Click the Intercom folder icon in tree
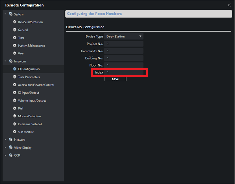Screen dimensions: 235x184 10,61
